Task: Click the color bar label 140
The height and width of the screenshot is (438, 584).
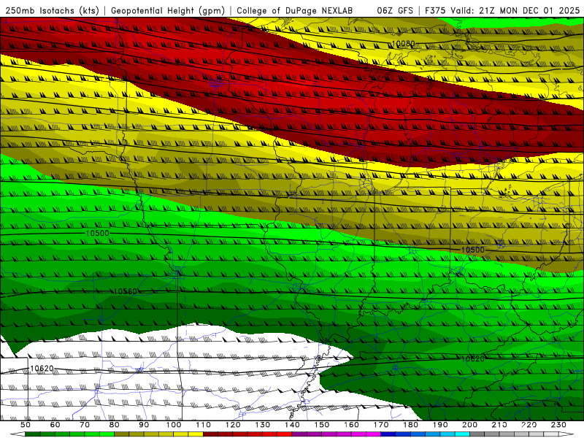Action: (292, 425)
